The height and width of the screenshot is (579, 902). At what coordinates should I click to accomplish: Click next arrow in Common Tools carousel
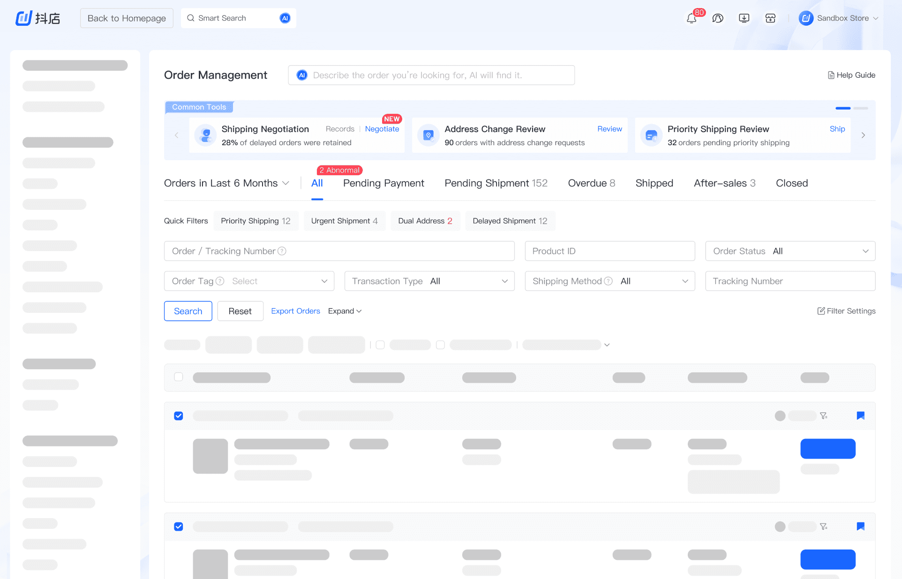point(863,135)
